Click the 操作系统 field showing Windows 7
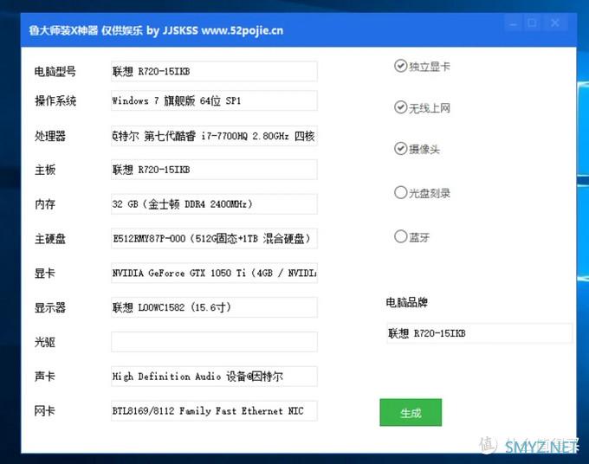Screen dimensions: 589x464 pyautogui.click(x=214, y=100)
